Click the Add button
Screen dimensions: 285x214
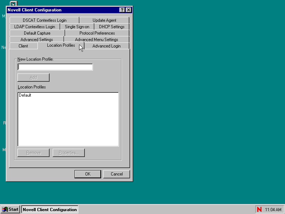click(33, 77)
